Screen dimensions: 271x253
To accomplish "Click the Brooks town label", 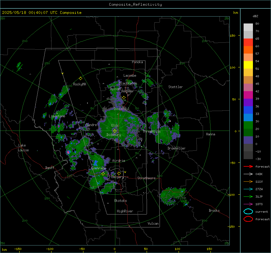I will pos(214,211).
